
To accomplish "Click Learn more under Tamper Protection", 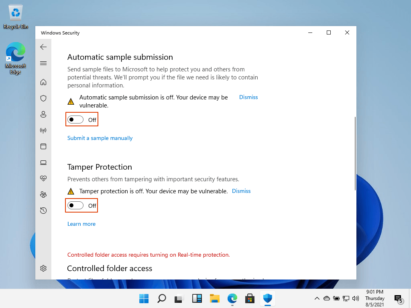I will coord(81,224).
